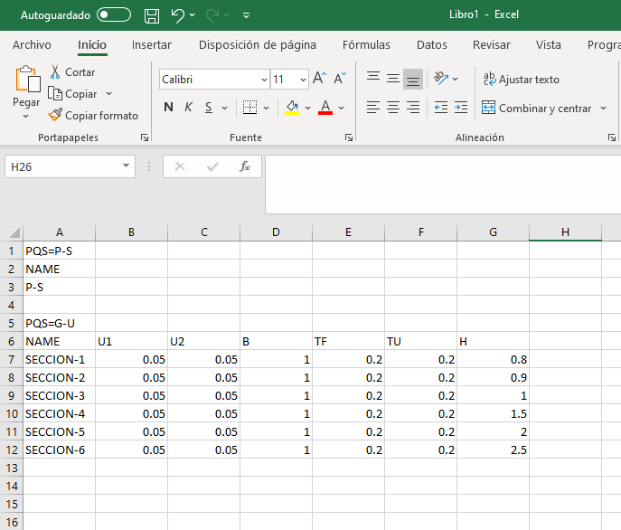621x530 pixels.
Task: Expand the fill color dropdown
Action: coord(307,108)
